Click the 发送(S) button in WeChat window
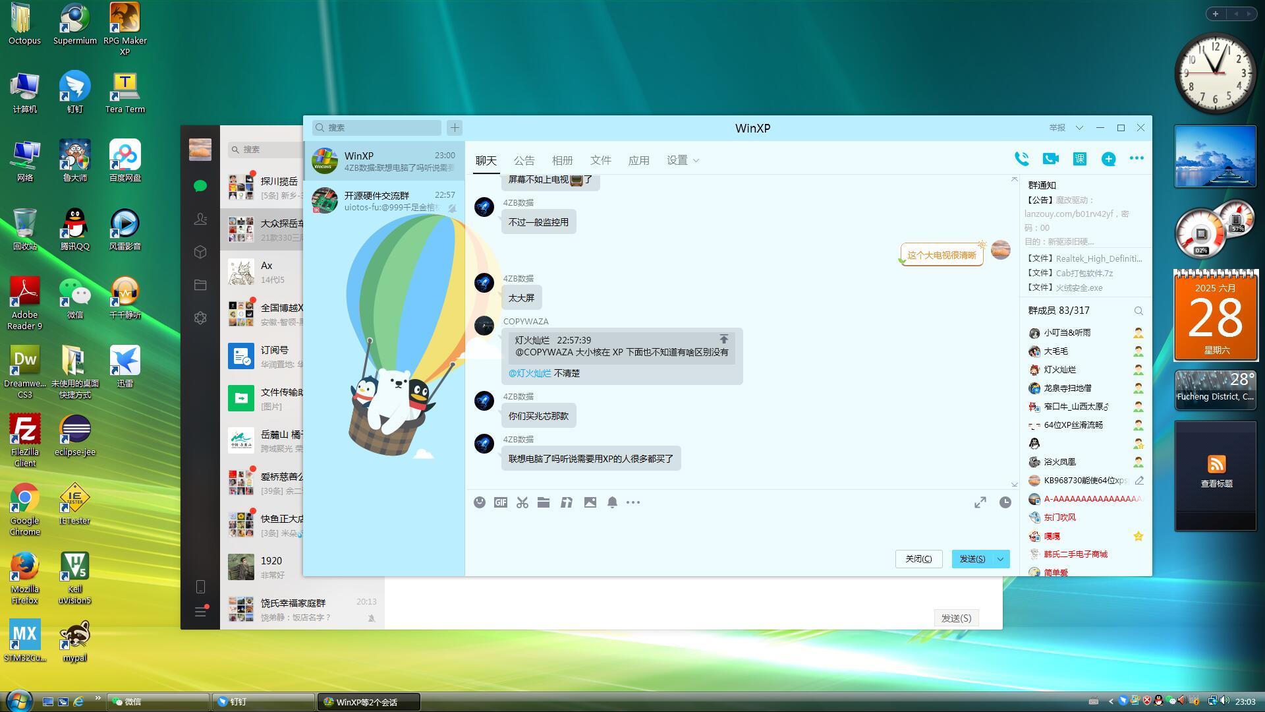 click(x=956, y=618)
